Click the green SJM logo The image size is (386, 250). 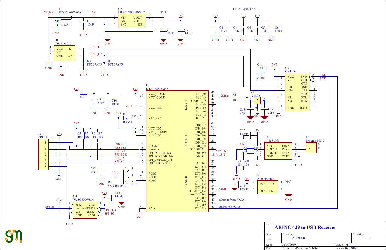[14, 236]
